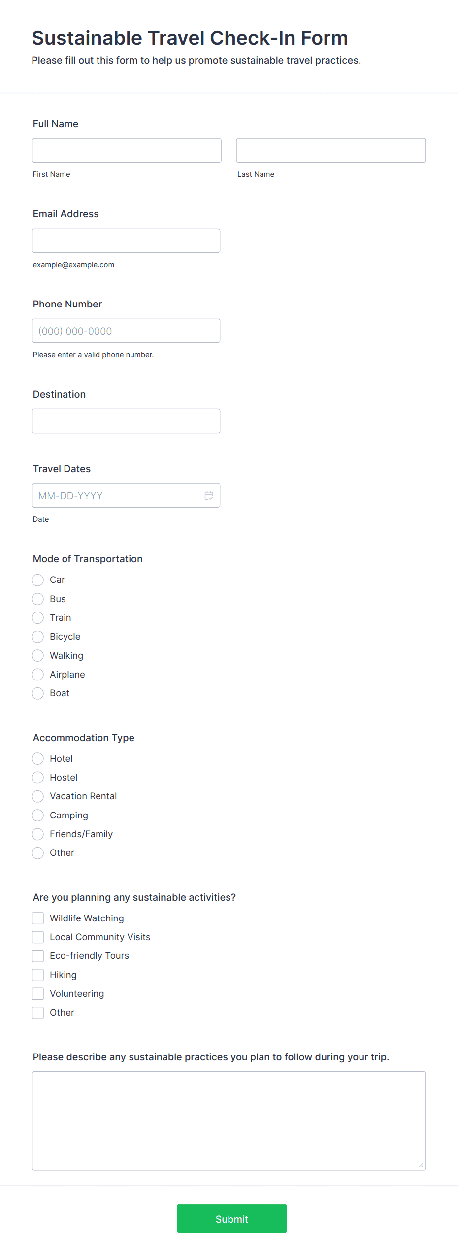The image size is (458, 1258).
Task: Select Hostel accommodation type
Action: click(38, 778)
